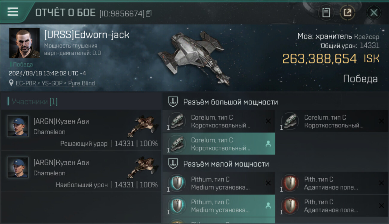The height and width of the screenshot is (224, 389).
Task: Select the high power slot header
Action: coord(230,102)
